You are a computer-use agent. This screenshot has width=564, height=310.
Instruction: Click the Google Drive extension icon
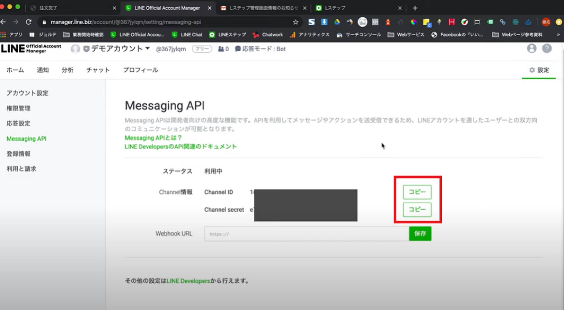[337, 22]
